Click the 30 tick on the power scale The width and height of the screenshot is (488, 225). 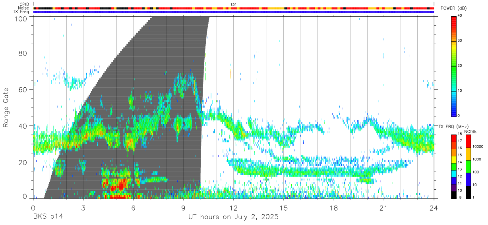pos(460,41)
